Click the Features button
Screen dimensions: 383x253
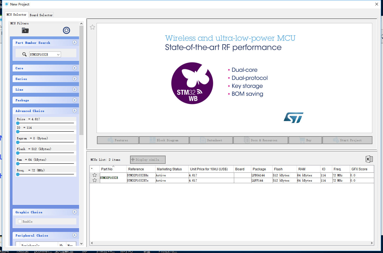[118, 140]
